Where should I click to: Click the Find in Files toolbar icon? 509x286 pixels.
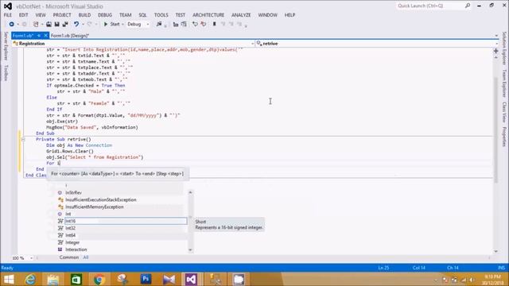tap(159, 25)
